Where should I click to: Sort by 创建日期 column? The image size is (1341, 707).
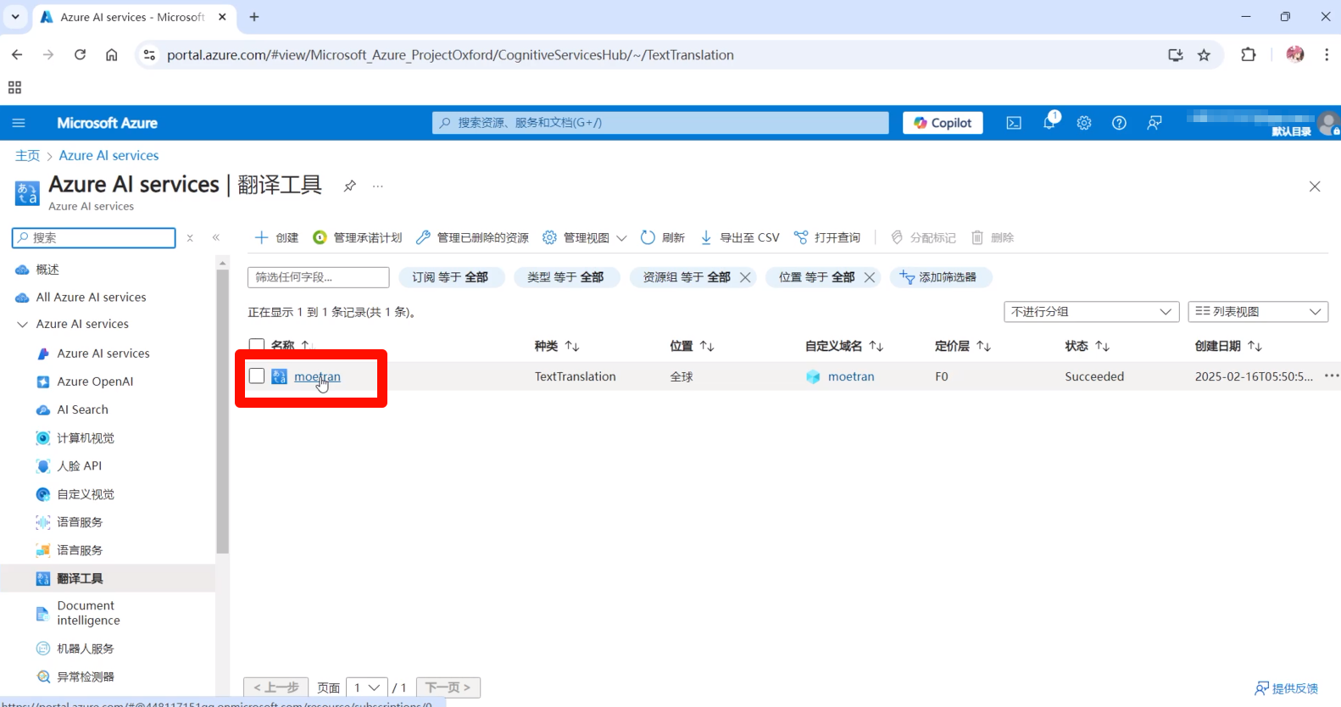click(x=1228, y=346)
